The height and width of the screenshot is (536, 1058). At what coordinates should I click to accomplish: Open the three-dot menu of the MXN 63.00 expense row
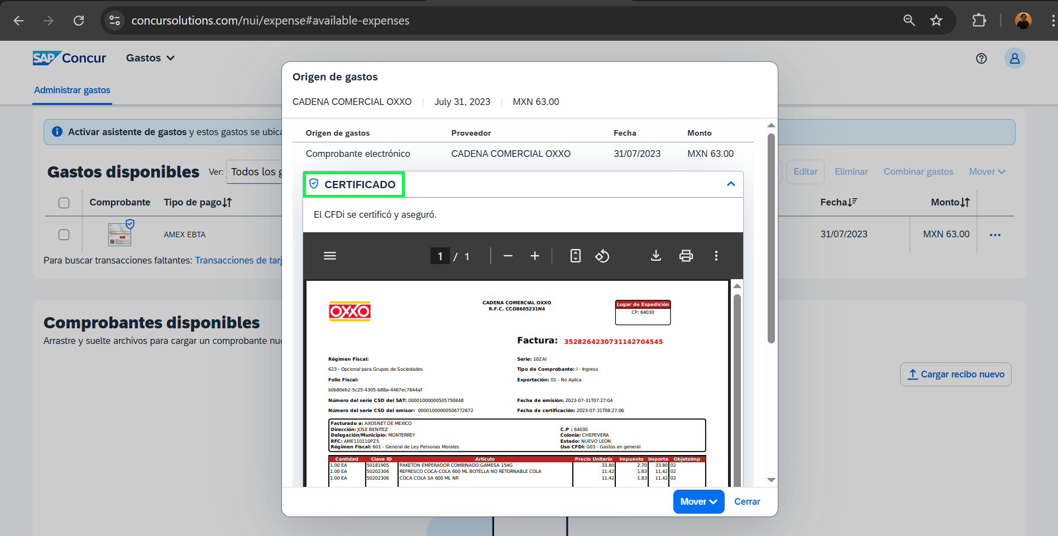pos(995,235)
